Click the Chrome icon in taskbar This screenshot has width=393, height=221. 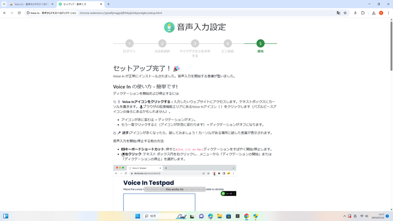(247, 216)
